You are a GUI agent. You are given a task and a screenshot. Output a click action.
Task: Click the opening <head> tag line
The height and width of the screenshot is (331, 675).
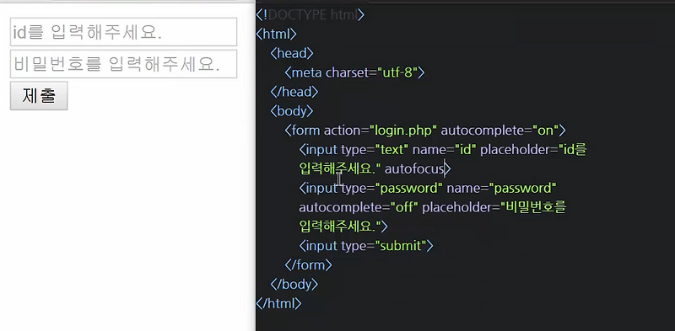[x=291, y=53]
